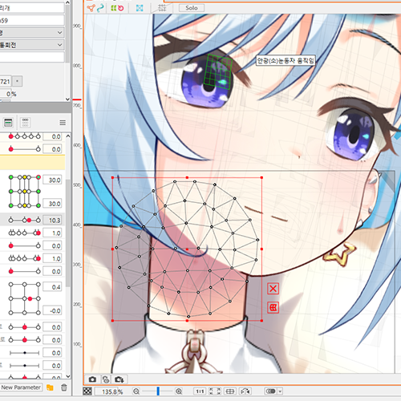Select the orange glue/mesh tool icon
The image size is (401, 401).
[x=91, y=8]
